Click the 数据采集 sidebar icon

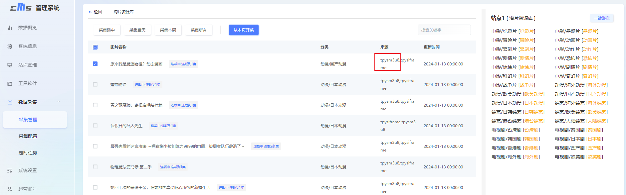10,102
